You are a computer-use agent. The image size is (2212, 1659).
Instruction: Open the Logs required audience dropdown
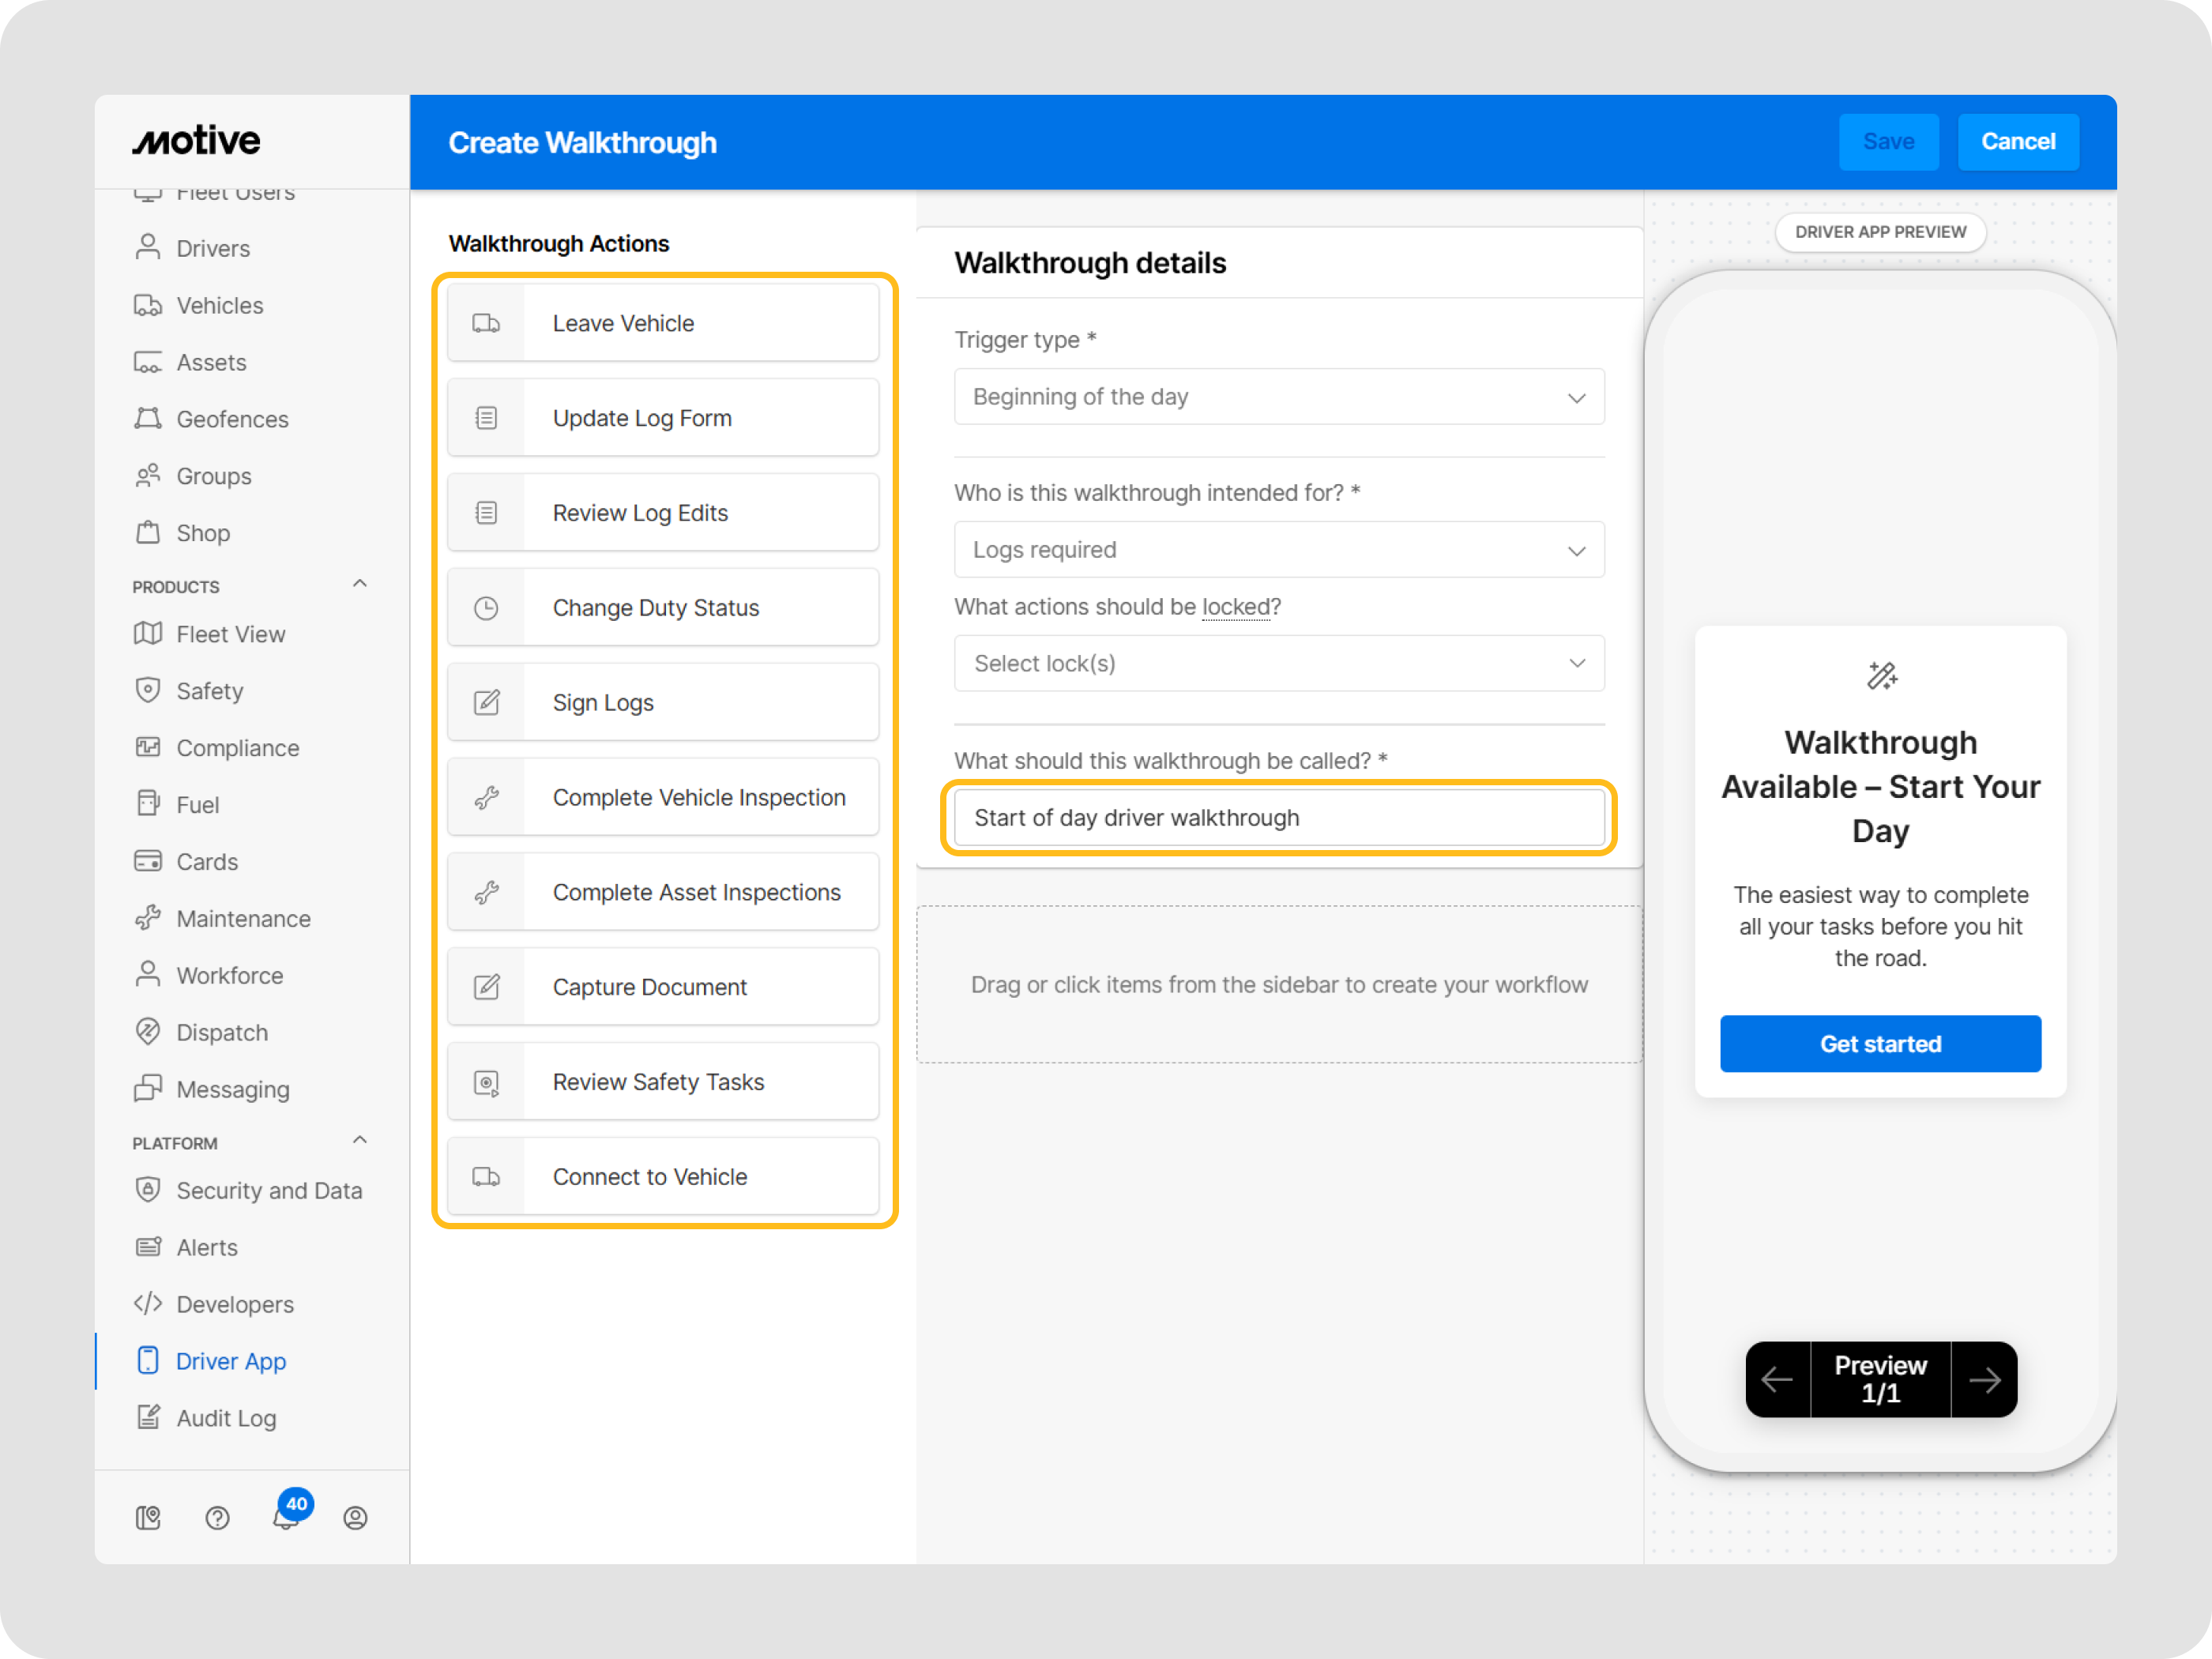tap(1278, 550)
